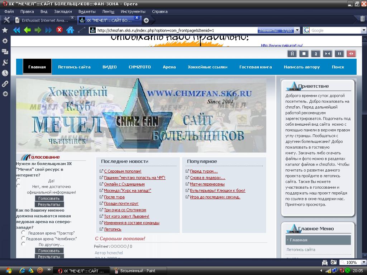Open the 'Онлайн с Судницыным' news link

coord(124,184)
